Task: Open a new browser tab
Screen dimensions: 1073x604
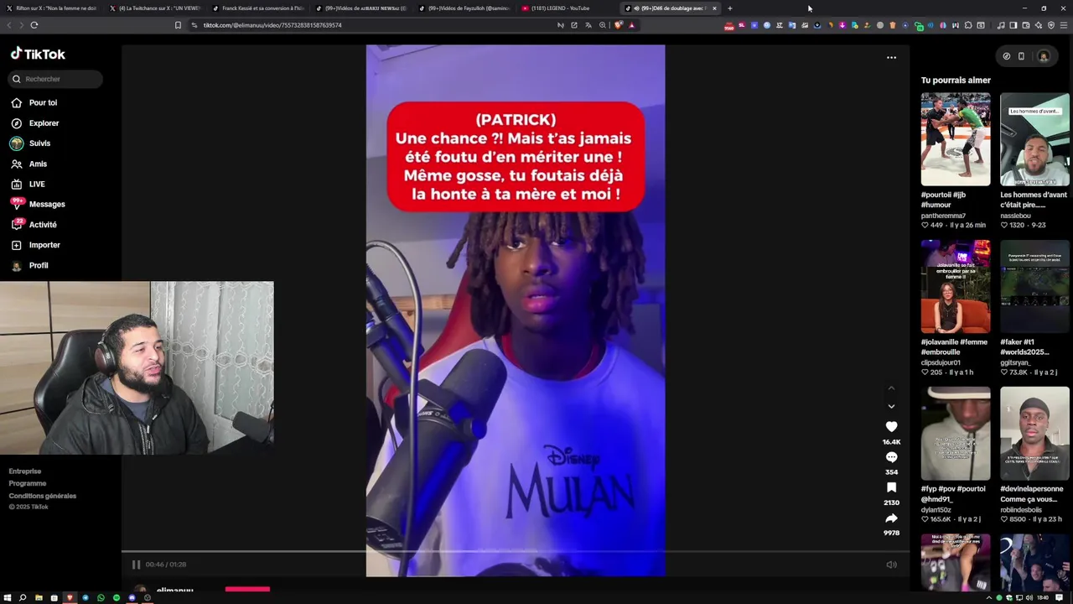Action: click(x=730, y=8)
